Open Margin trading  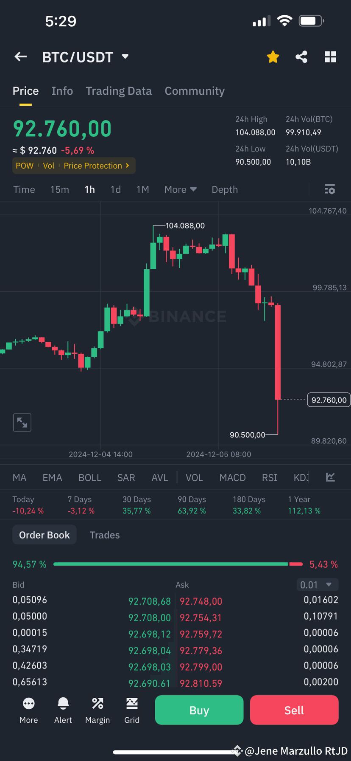(97, 710)
